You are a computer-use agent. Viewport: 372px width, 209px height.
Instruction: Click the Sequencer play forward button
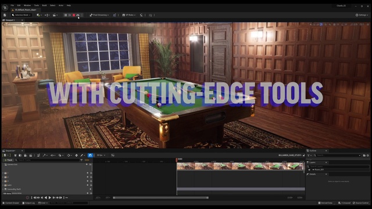(x=50, y=197)
